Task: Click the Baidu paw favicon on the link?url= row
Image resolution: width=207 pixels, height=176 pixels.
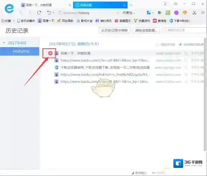Action: 56,75
